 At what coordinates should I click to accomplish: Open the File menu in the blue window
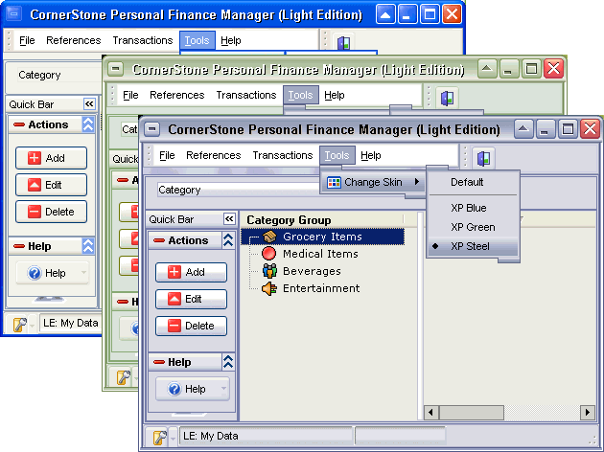[27, 40]
